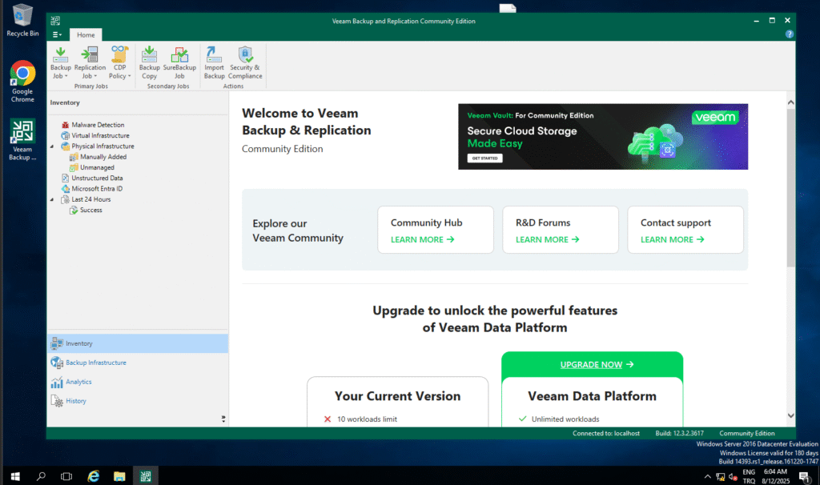Image resolution: width=820 pixels, height=485 pixels.
Task: Select Success node under Last 24 Hours
Action: click(91, 210)
